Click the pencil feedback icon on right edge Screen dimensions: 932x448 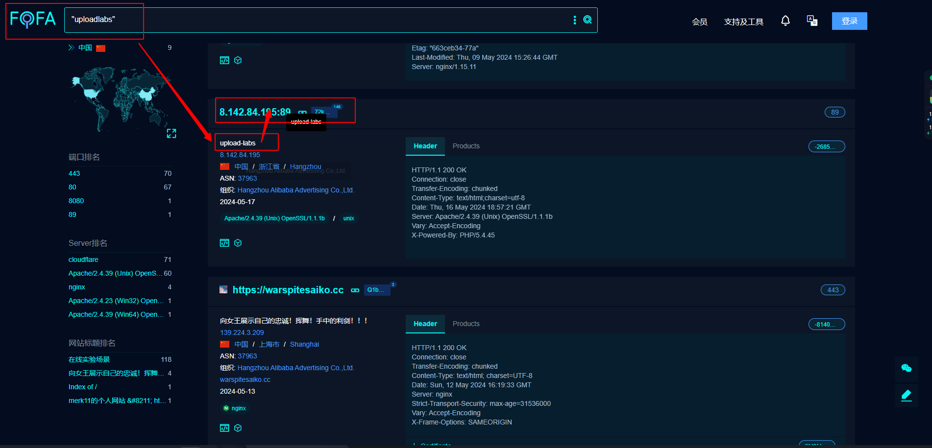click(906, 396)
